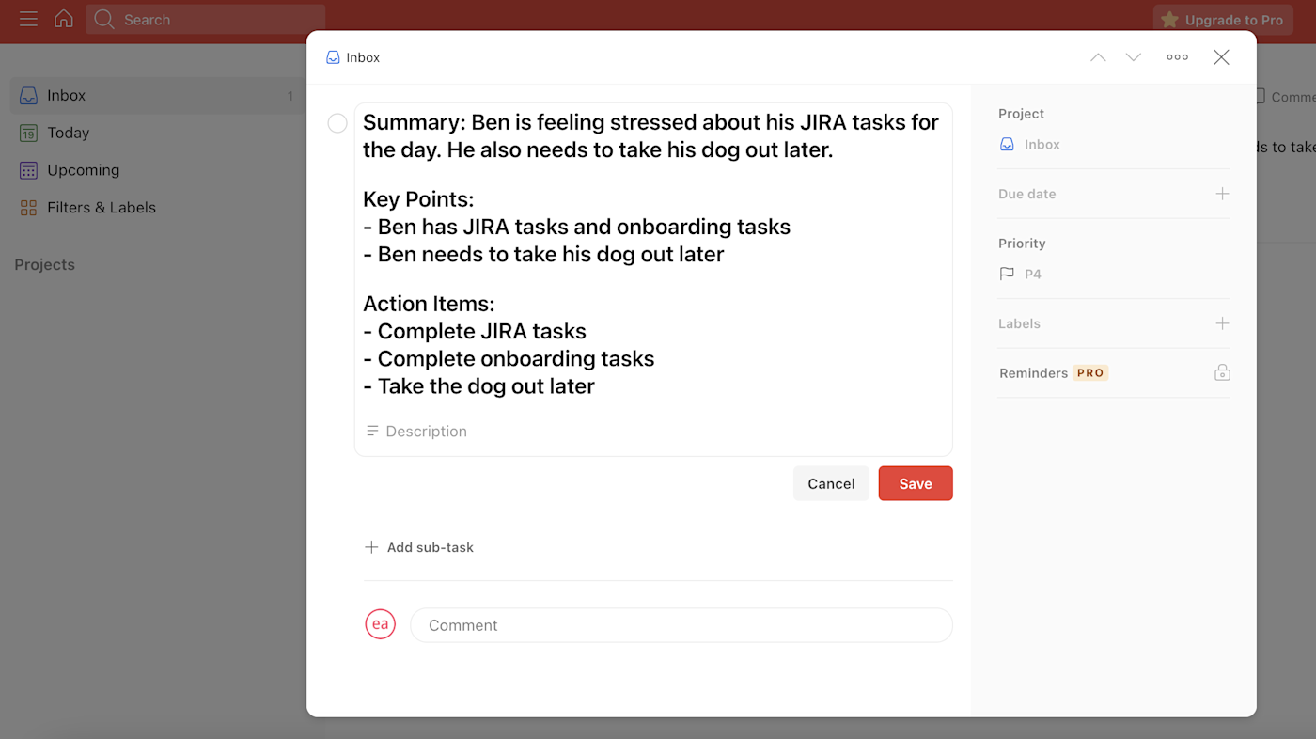1316x739 pixels.
Task: Click the Description field
Action: [653, 432]
